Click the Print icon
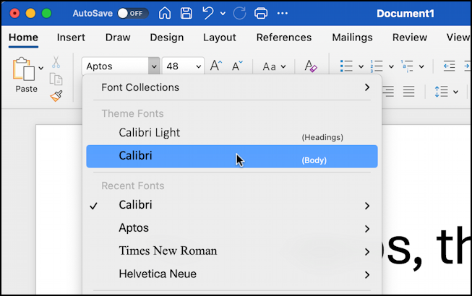472x296 pixels. [x=261, y=13]
